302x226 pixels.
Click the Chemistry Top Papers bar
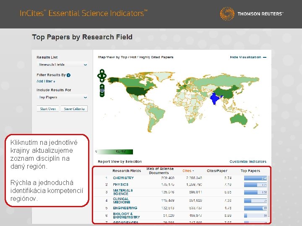tap(255, 178)
